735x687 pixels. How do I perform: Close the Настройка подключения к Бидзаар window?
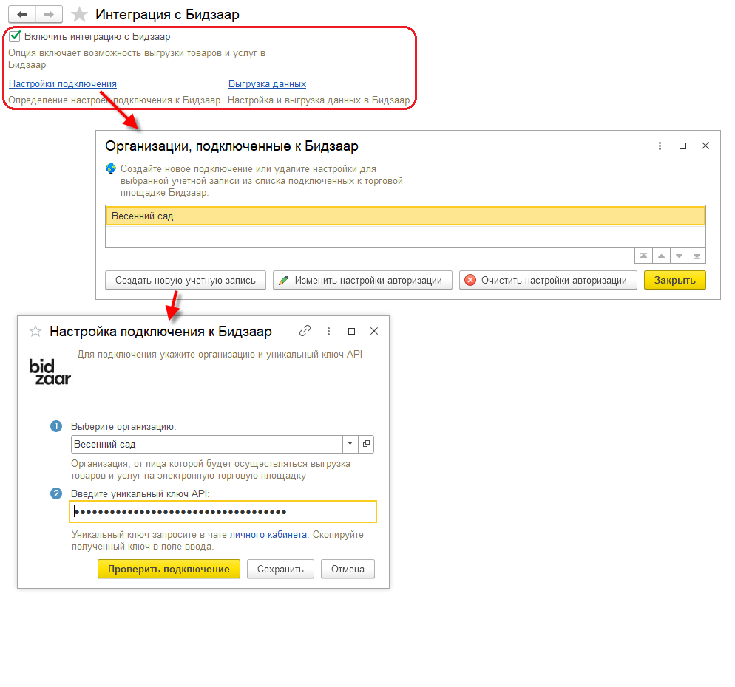coord(374,331)
